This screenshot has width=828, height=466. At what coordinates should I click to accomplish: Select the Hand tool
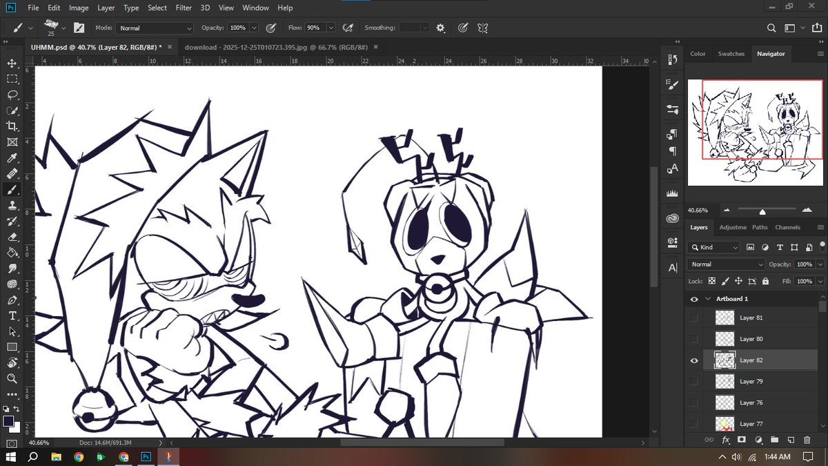[x=12, y=363]
